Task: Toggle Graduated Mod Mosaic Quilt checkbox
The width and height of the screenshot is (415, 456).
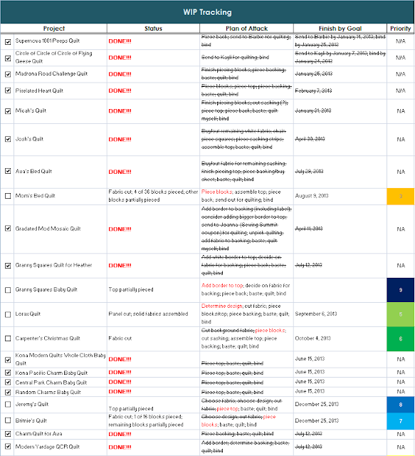Action: click(8, 228)
